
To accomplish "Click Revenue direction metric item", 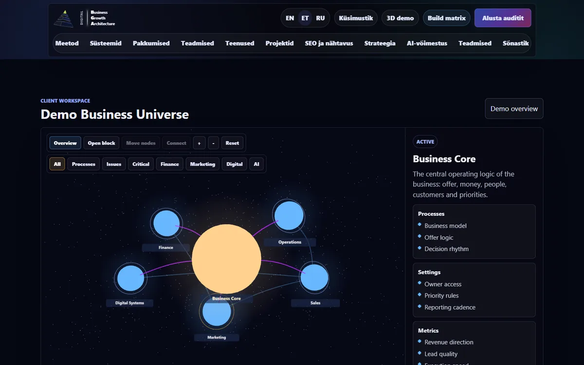I will [x=449, y=342].
